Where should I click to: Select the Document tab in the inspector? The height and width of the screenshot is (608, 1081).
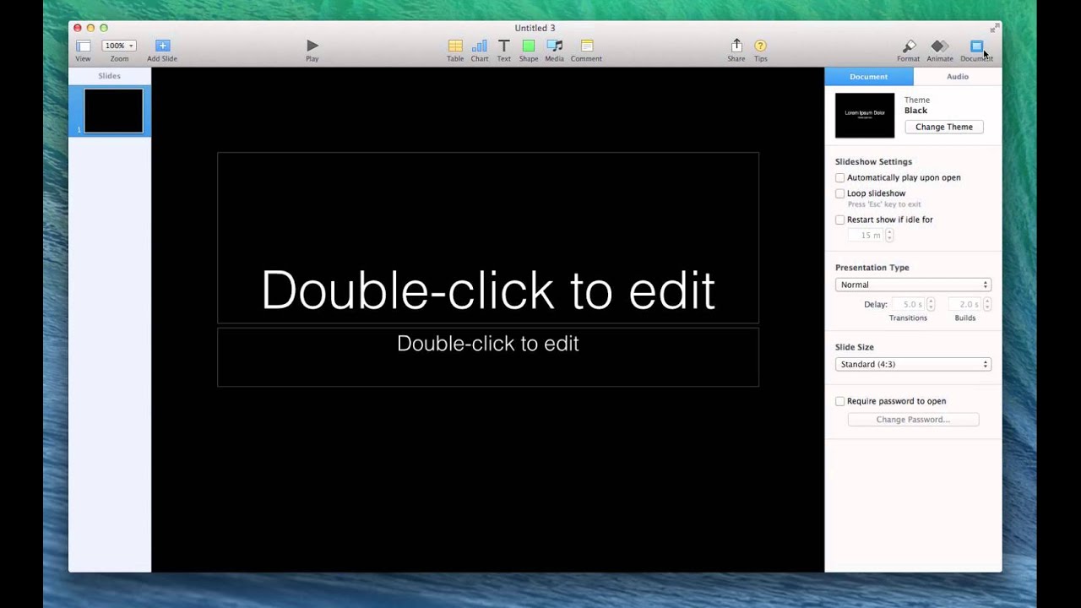pos(869,76)
